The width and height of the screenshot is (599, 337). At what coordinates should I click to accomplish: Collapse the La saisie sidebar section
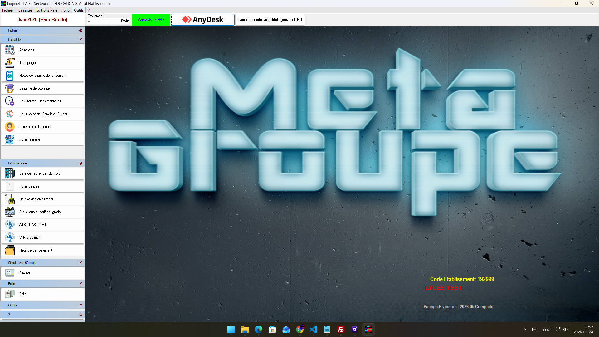(80, 40)
